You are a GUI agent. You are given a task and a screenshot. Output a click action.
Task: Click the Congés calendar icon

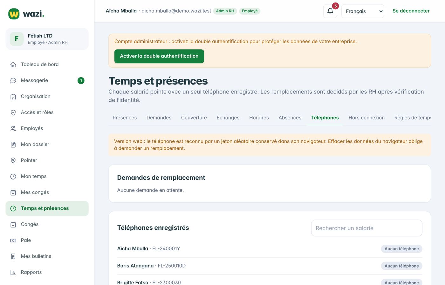13,225
